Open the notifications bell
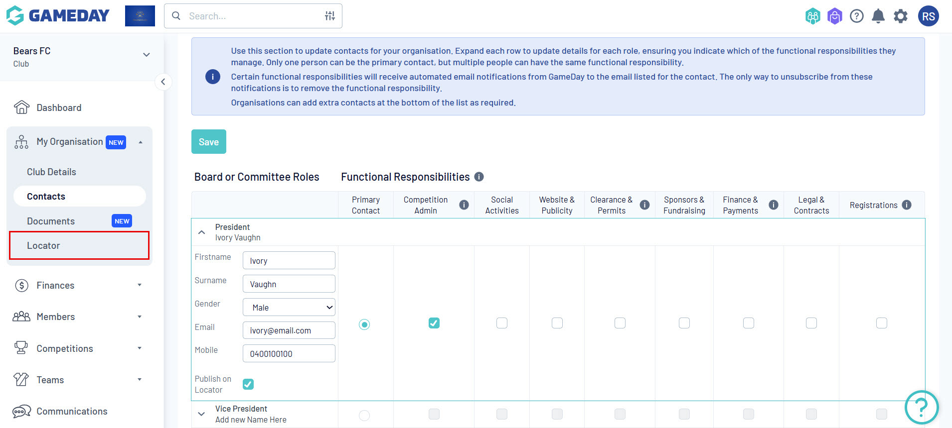This screenshot has height=428, width=952. coord(878,16)
